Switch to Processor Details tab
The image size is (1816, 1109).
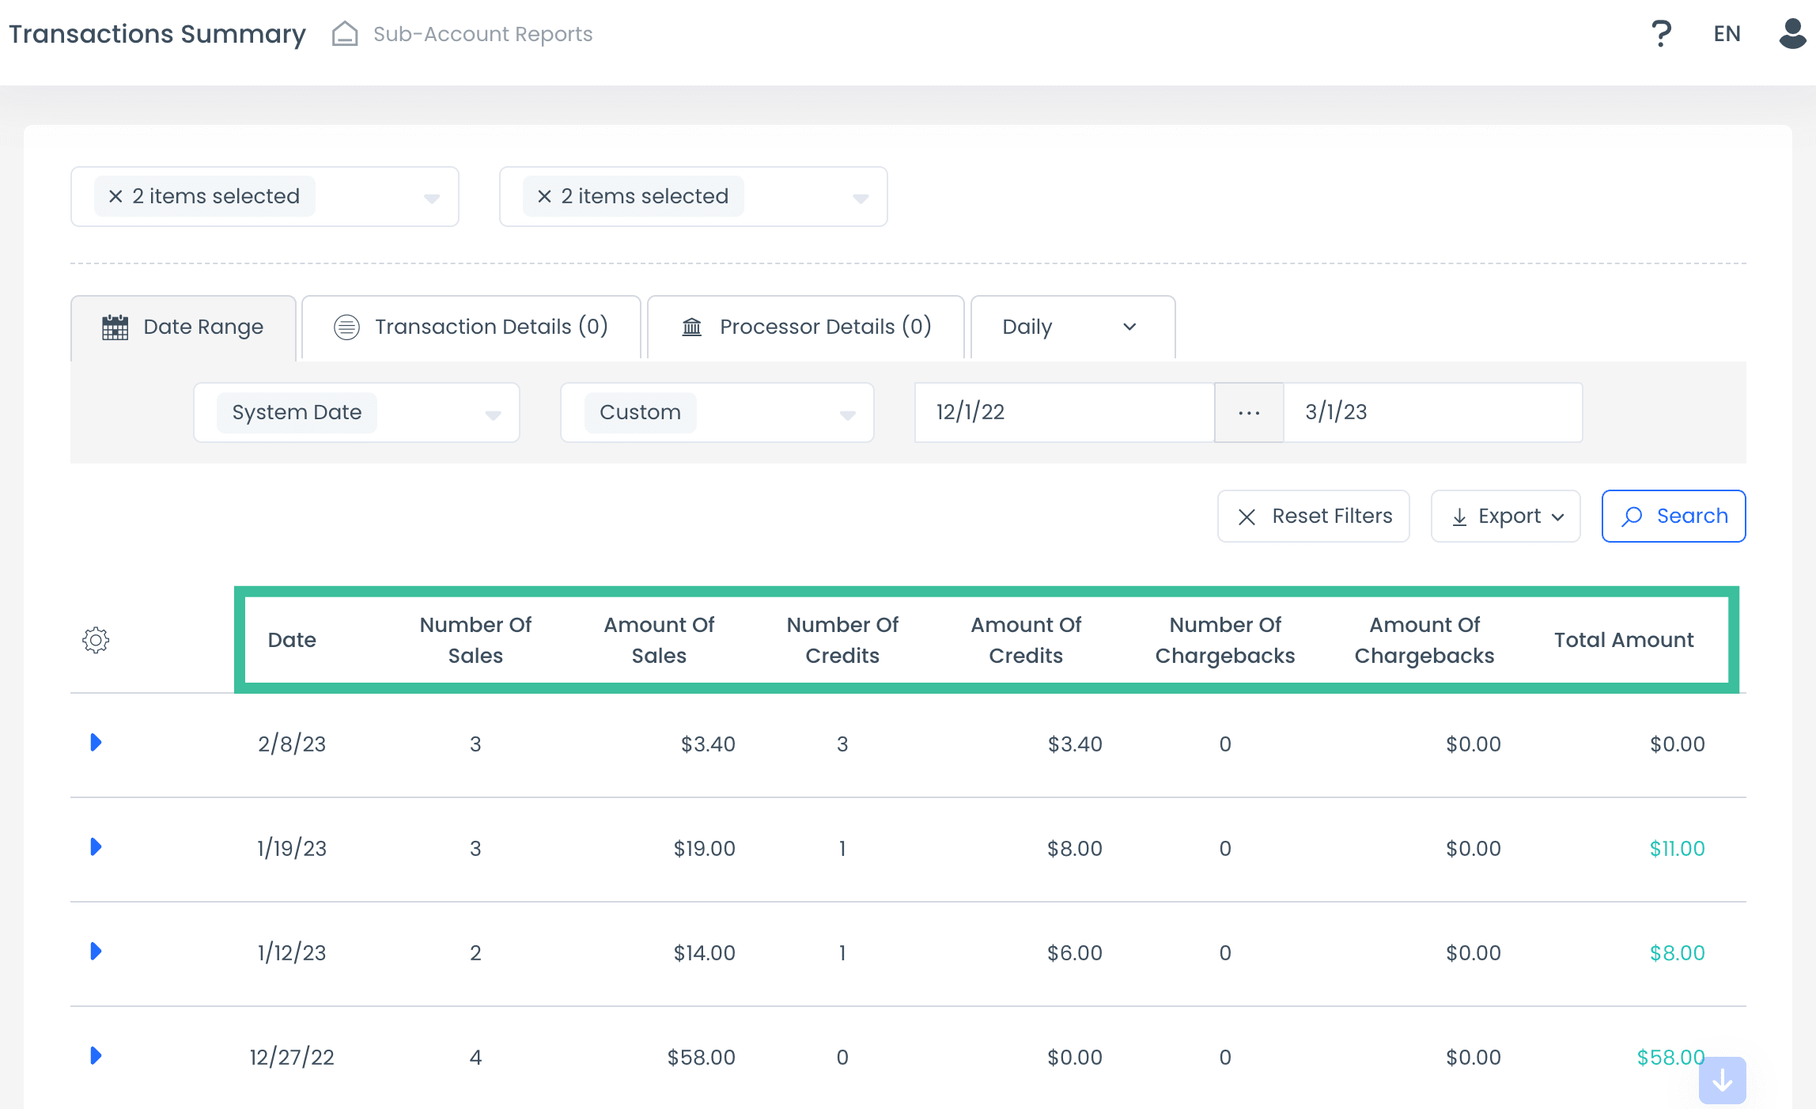coord(805,327)
